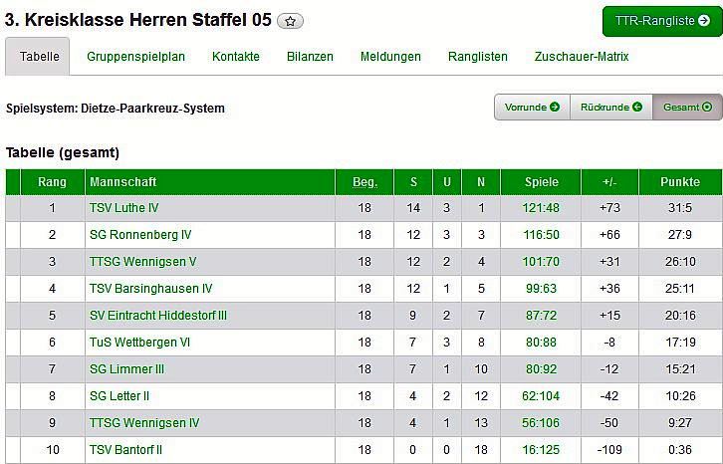Image resolution: width=723 pixels, height=464 pixels.
Task: Show the Zuschauer-Matrix tab
Action: [x=582, y=57]
